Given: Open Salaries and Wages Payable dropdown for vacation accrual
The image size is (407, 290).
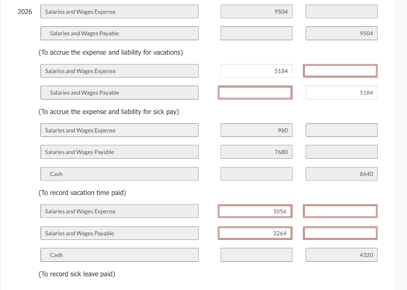Looking at the screenshot, I should 119,33.
